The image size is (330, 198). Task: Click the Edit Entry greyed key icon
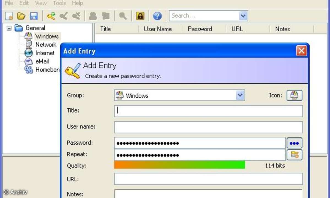click(x=64, y=16)
